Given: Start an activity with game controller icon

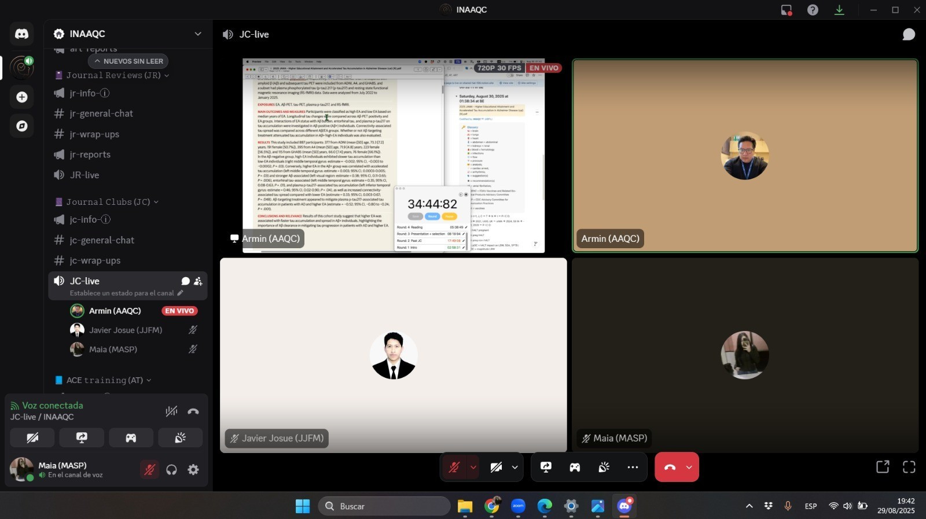Looking at the screenshot, I should (575, 467).
